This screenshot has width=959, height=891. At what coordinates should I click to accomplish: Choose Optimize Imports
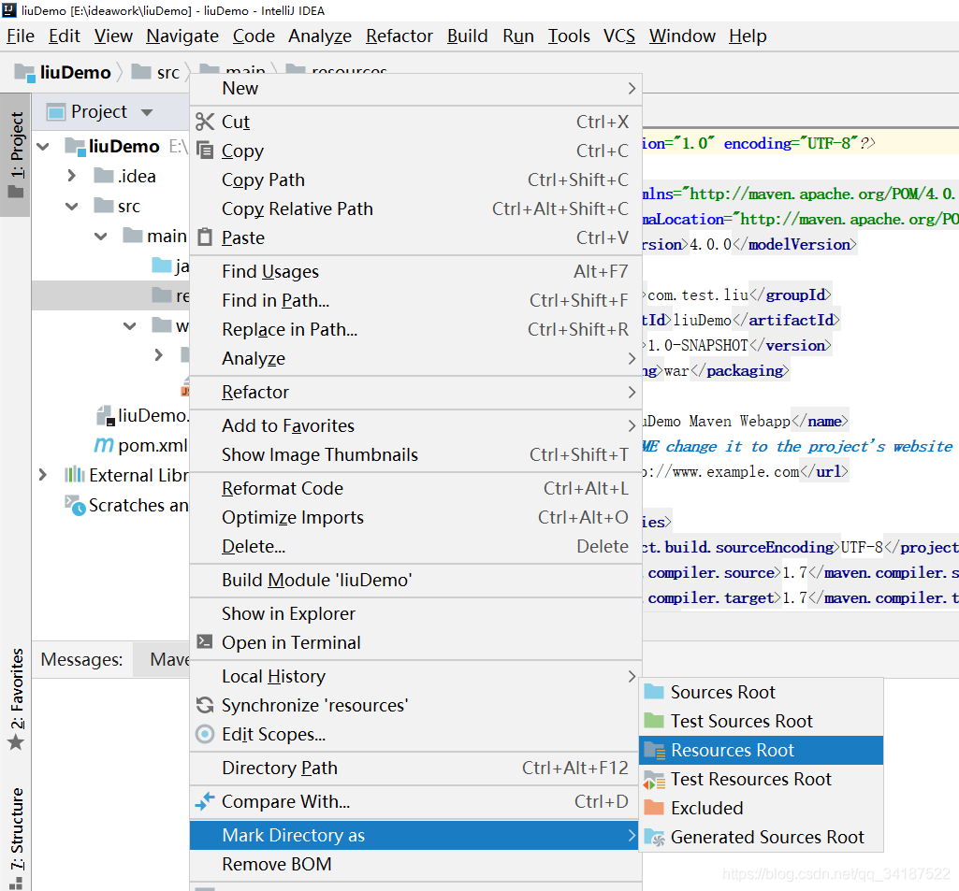[416, 517]
